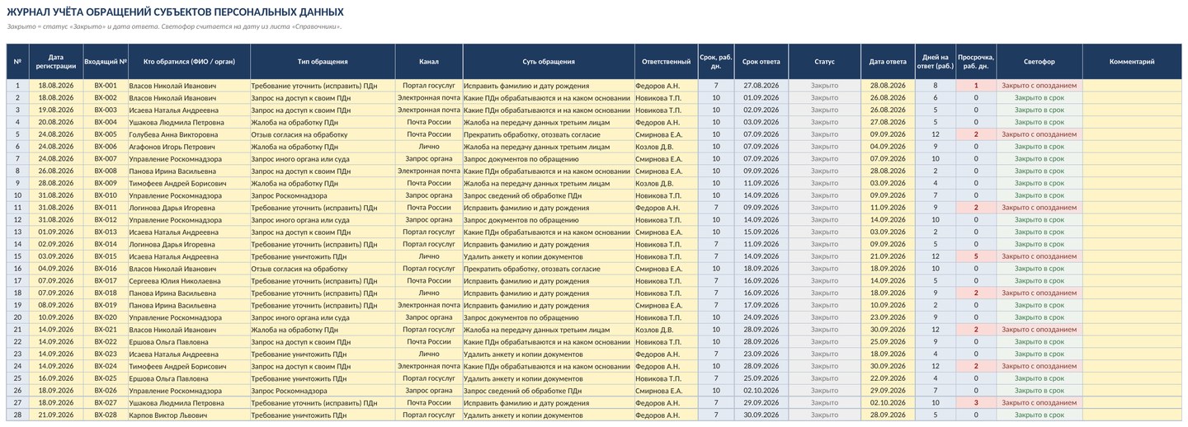Click overdue value 5 in row ВХ-015
The width and height of the screenshot is (1188, 427).
click(x=976, y=256)
